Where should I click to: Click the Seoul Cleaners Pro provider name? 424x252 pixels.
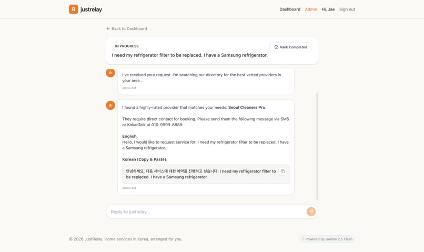[247, 107]
